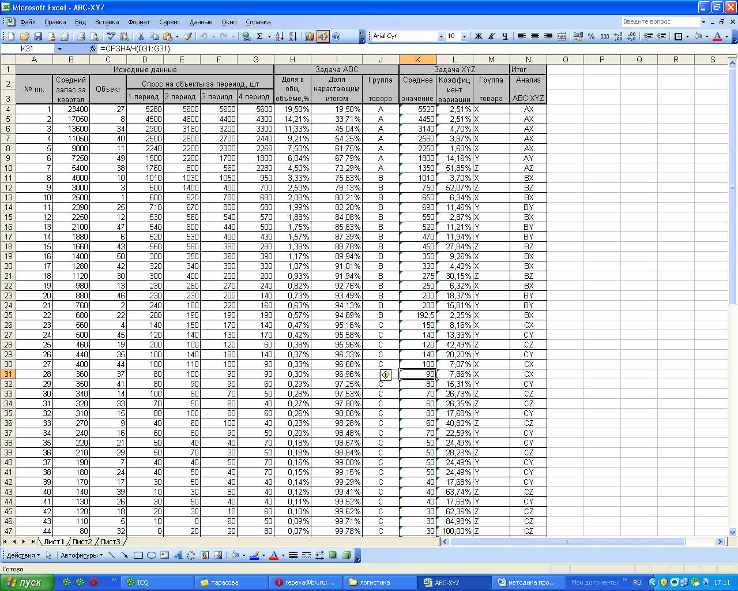Click the Merge and Center icon
The image size is (738, 591).
pyautogui.click(x=562, y=36)
